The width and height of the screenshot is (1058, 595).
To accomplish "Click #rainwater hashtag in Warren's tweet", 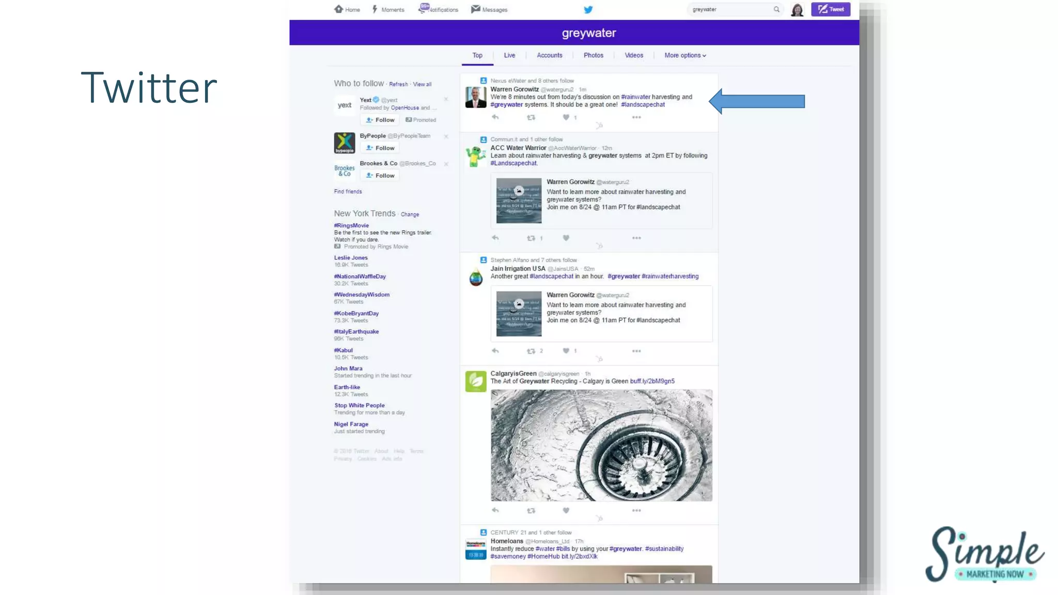I will [635, 97].
